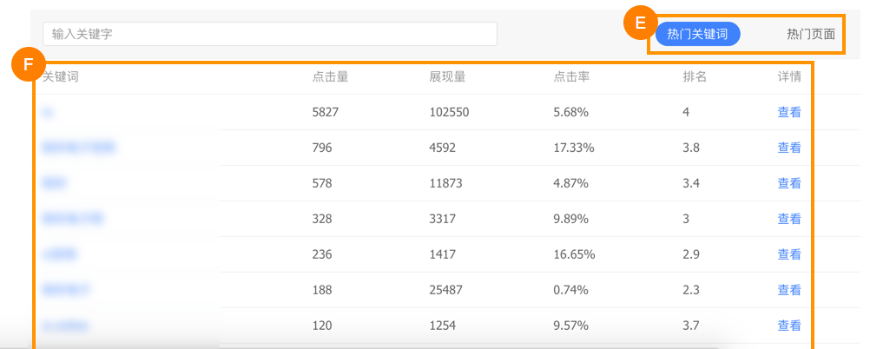Screen dimensions: 870x349
Task: Open the keyword link with 5827 clicks
Action: (48, 112)
